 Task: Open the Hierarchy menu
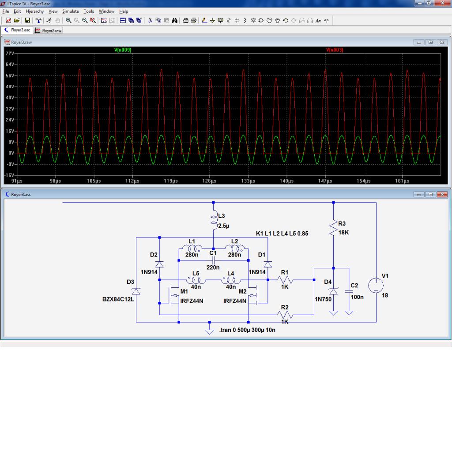click(34, 11)
